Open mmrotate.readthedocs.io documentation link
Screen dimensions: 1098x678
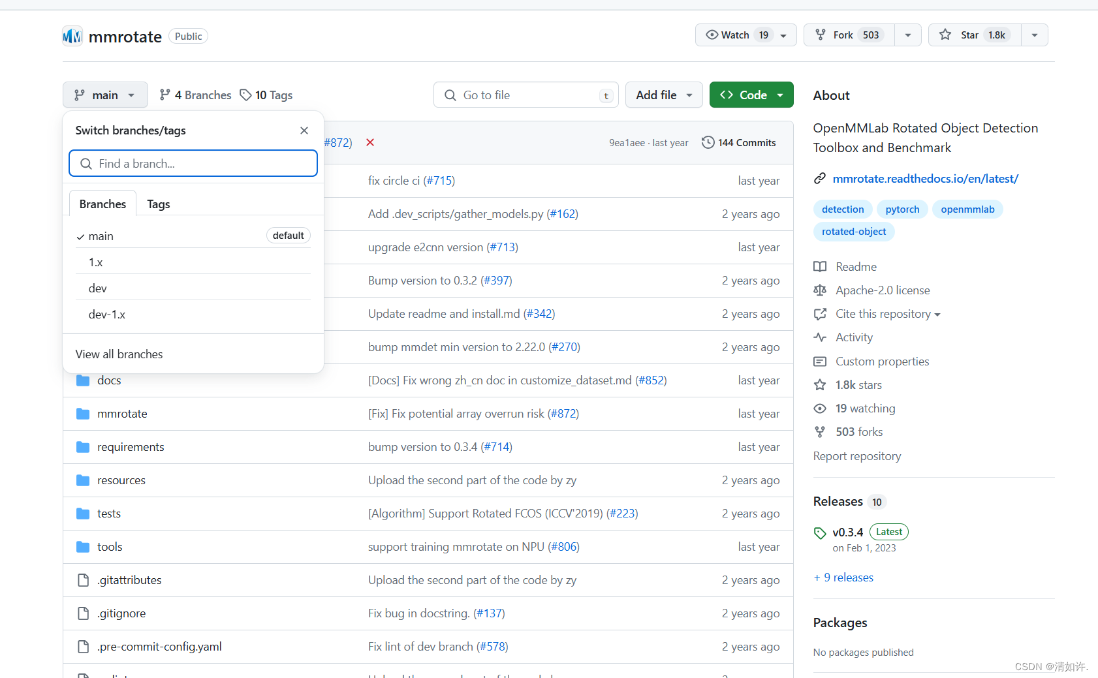[x=925, y=179]
